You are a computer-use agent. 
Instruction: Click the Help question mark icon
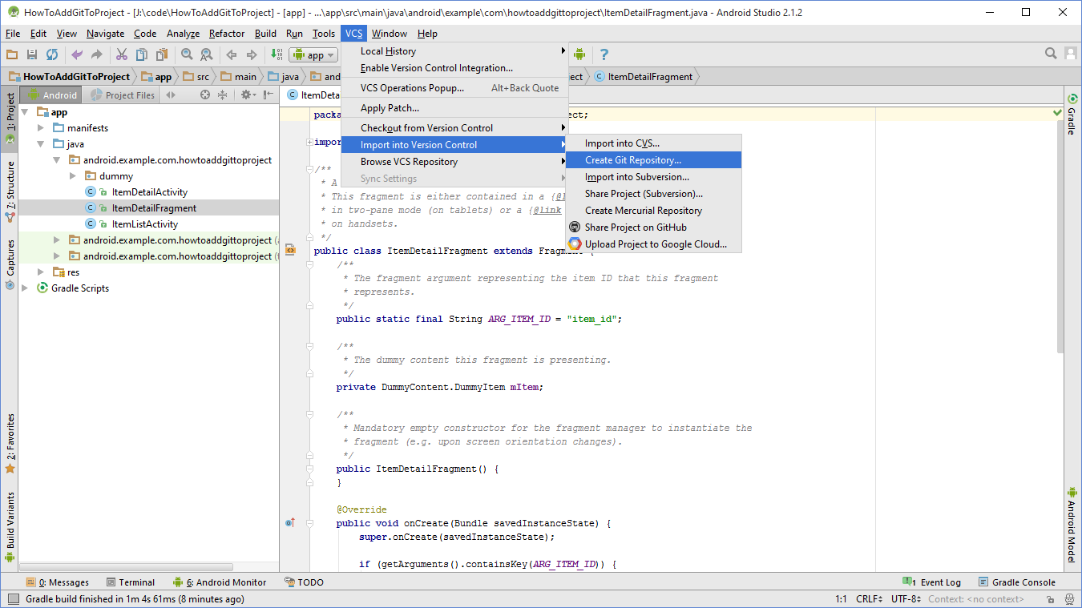click(604, 54)
